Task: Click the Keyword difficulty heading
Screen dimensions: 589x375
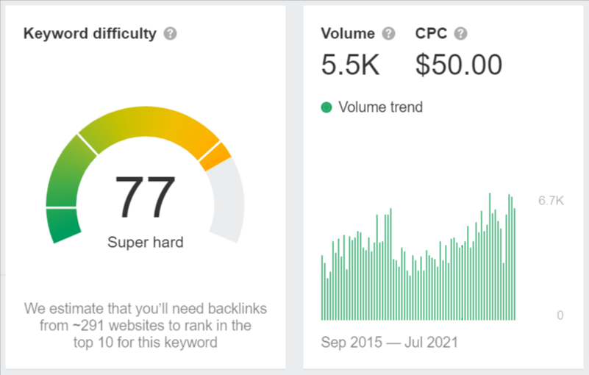Action: 90,34
